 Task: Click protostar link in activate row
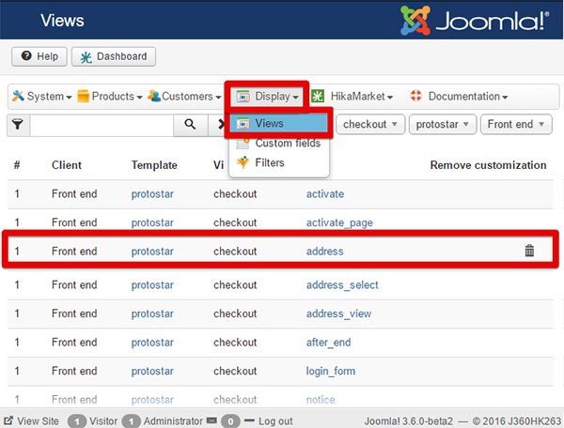152,194
